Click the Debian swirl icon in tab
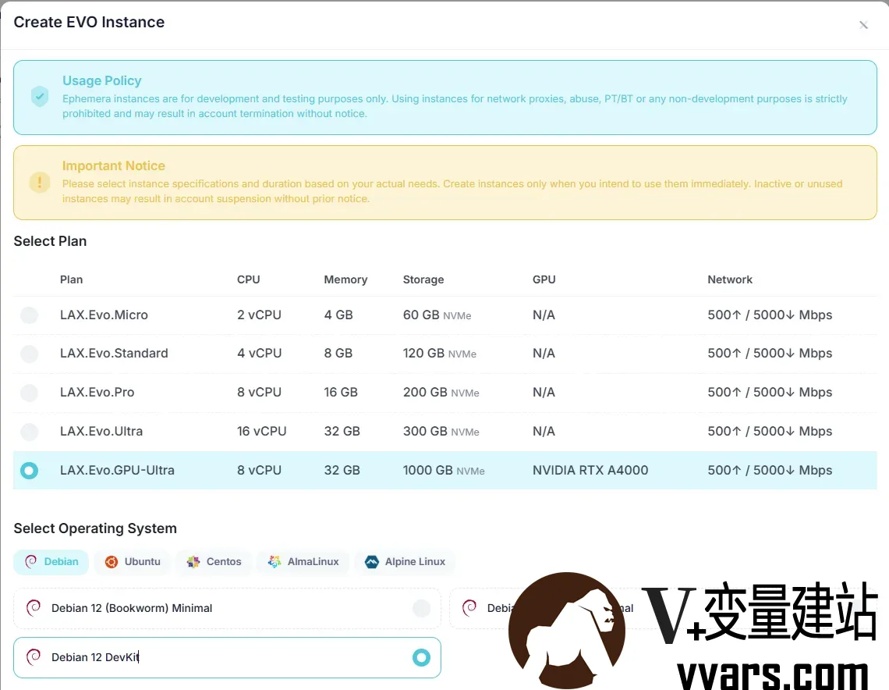Image resolution: width=889 pixels, height=690 pixels. point(30,562)
